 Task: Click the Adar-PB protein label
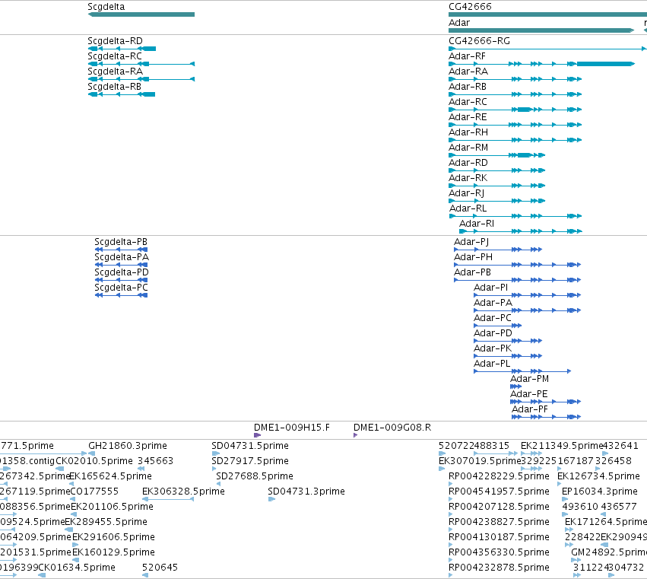click(472, 272)
